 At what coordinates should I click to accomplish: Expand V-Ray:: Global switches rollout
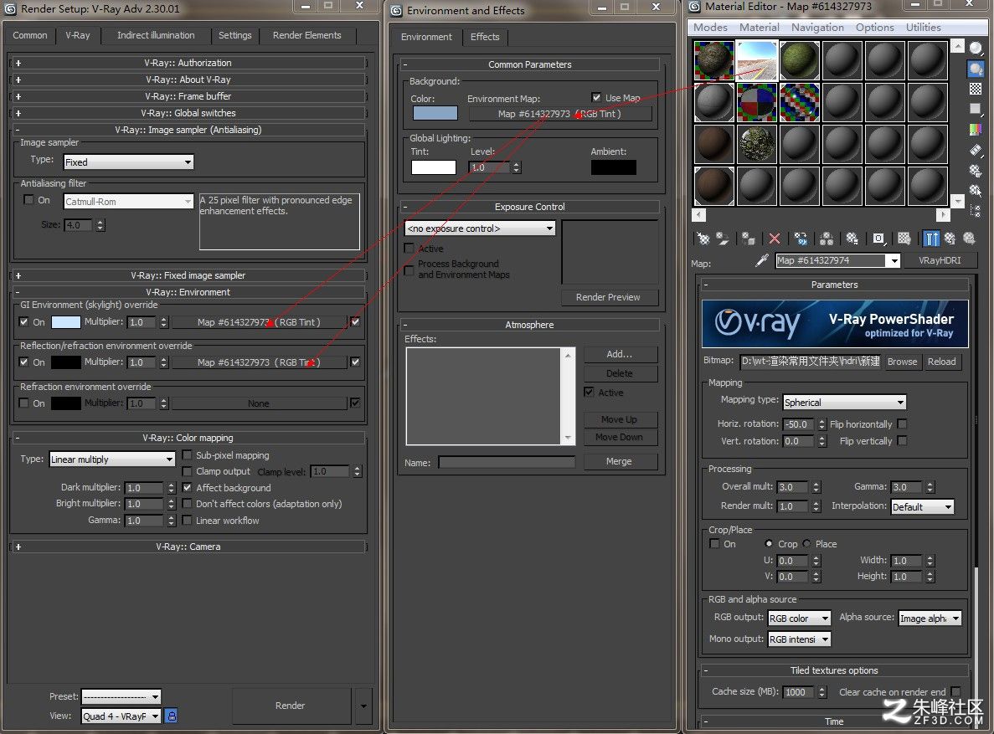click(188, 114)
